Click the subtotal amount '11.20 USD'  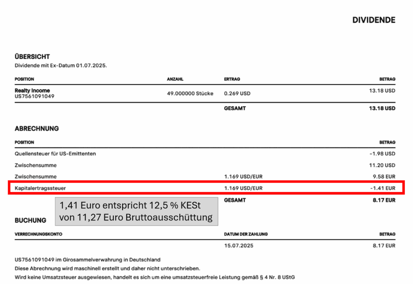[x=382, y=165]
